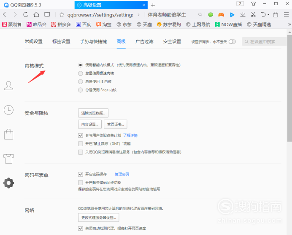
Task: Open the 了解详情 link
Action: click(130, 135)
